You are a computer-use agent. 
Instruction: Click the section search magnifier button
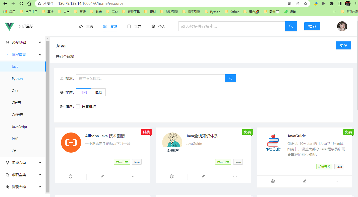(x=230, y=78)
